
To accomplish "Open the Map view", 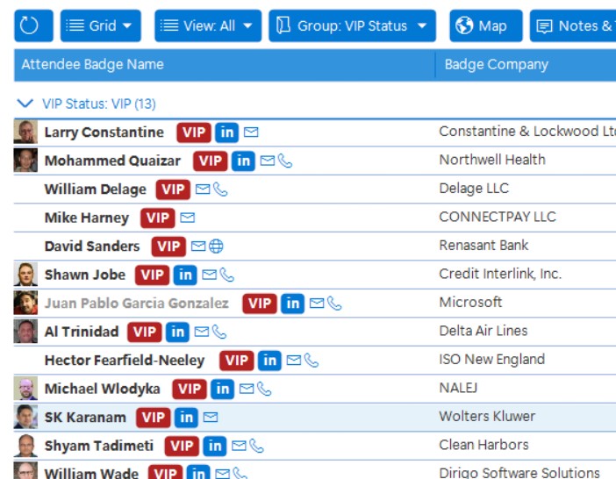I will tap(486, 26).
